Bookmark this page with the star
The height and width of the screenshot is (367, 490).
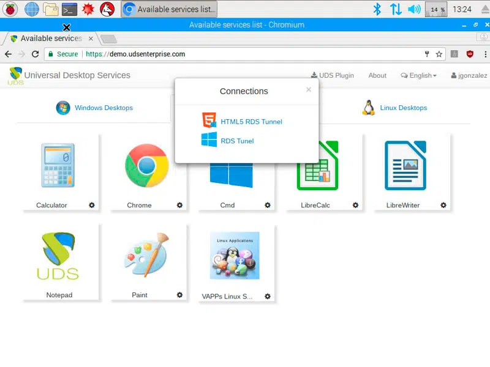(x=439, y=54)
